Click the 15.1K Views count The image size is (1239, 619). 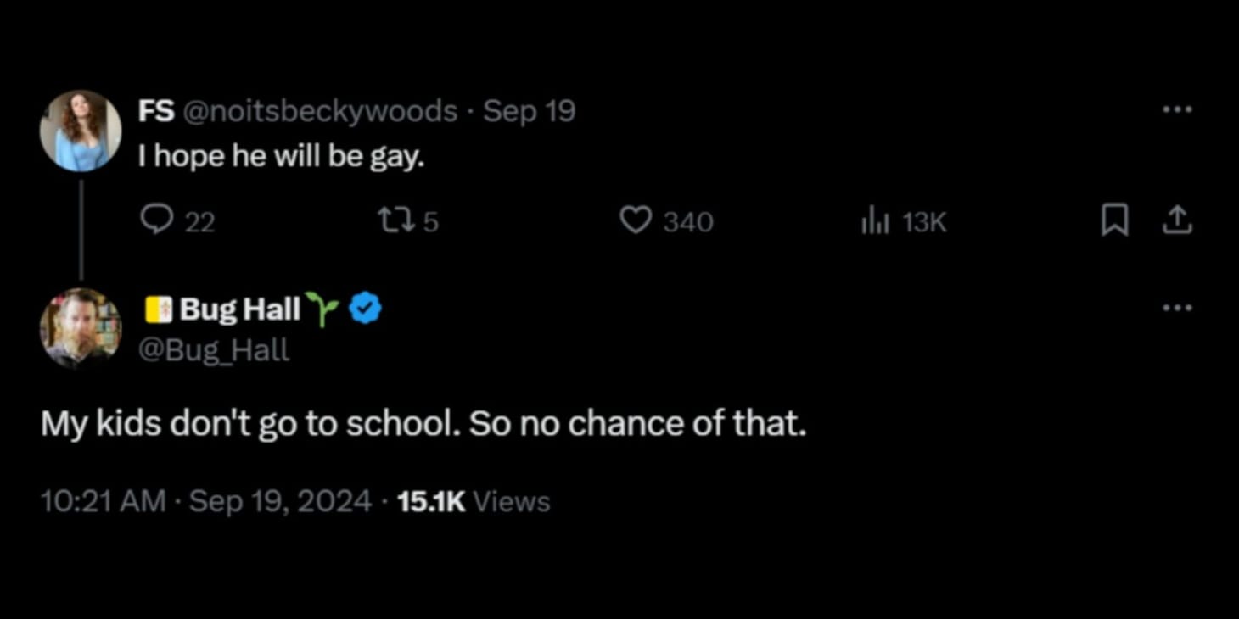click(x=474, y=501)
